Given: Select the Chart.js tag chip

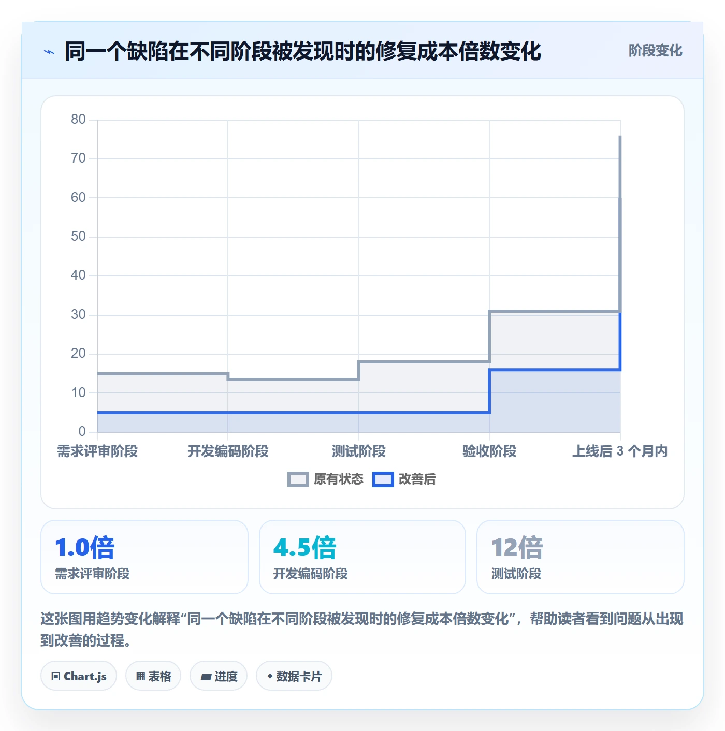Looking at the screenshot, I should coord(79,676).
